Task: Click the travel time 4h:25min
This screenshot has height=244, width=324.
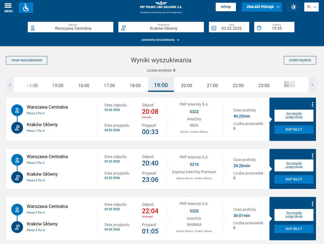Action: pyautogui.click(x=242, y=116)
